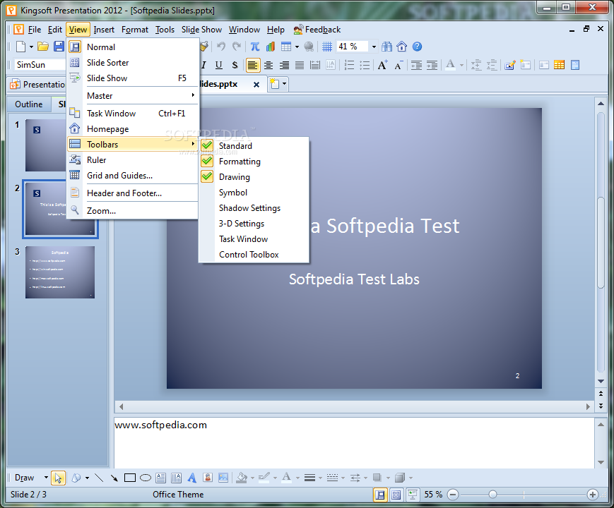This screenshot has width=614, height=508.
Task: Open the SimSun font name box
Action: [40, 65]
